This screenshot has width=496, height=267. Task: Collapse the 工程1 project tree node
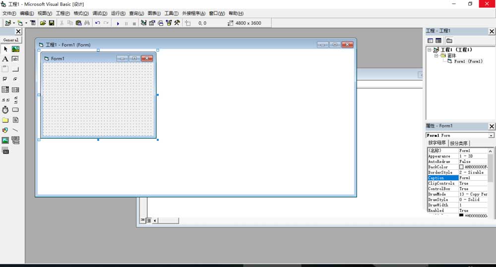pyautogui.click(x=429, y=50)
